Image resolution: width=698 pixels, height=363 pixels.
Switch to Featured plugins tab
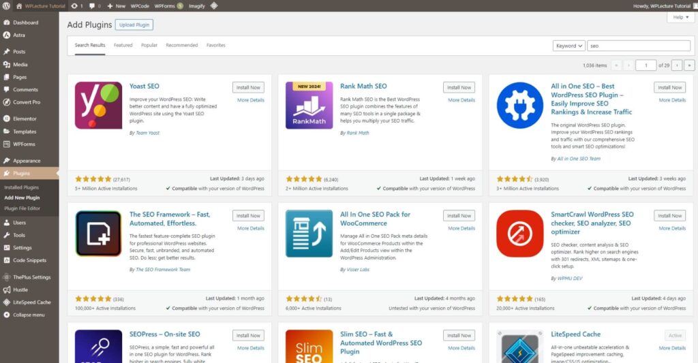pyautogui.click(x=123, y=45)
